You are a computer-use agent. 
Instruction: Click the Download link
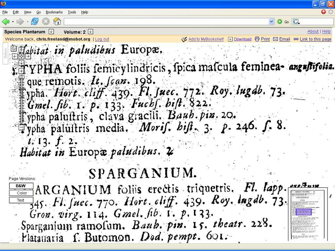pos(242,39)
